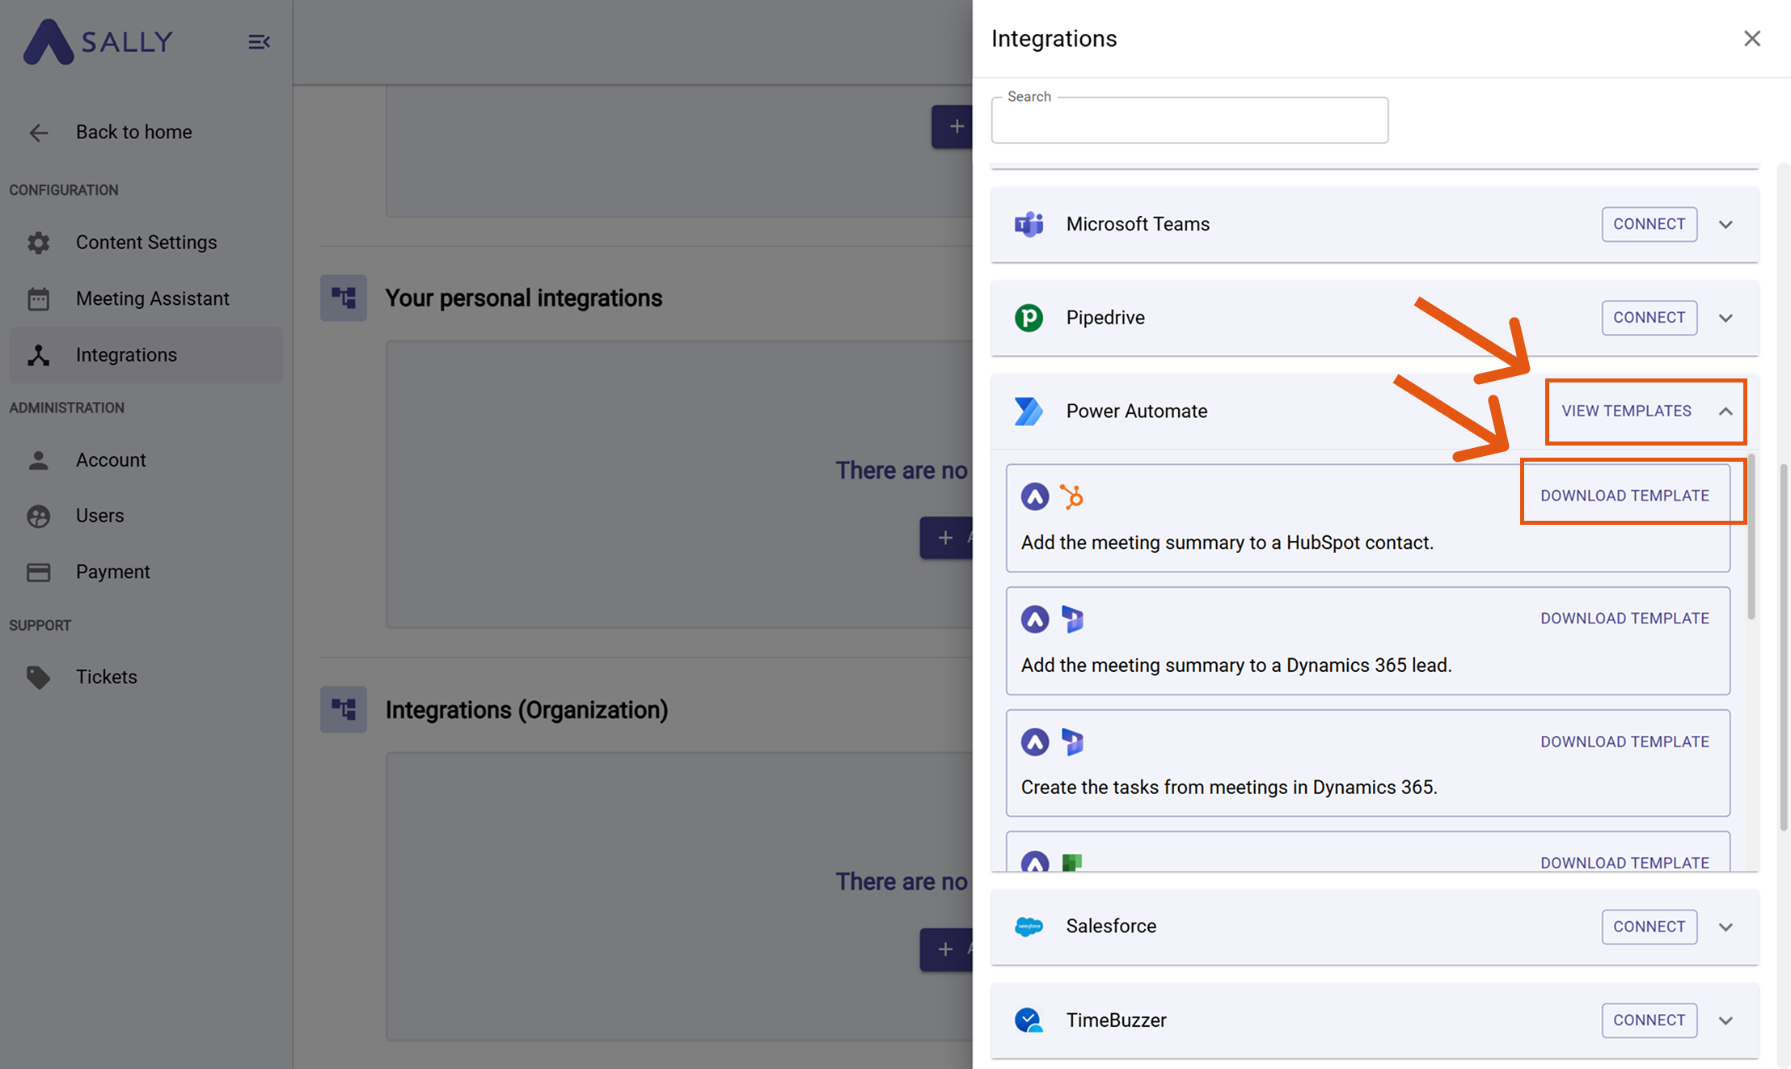Click the Back to home arrow icon
The width and height of the screenshot is (1791, 1069).
[x=38, y=133]
